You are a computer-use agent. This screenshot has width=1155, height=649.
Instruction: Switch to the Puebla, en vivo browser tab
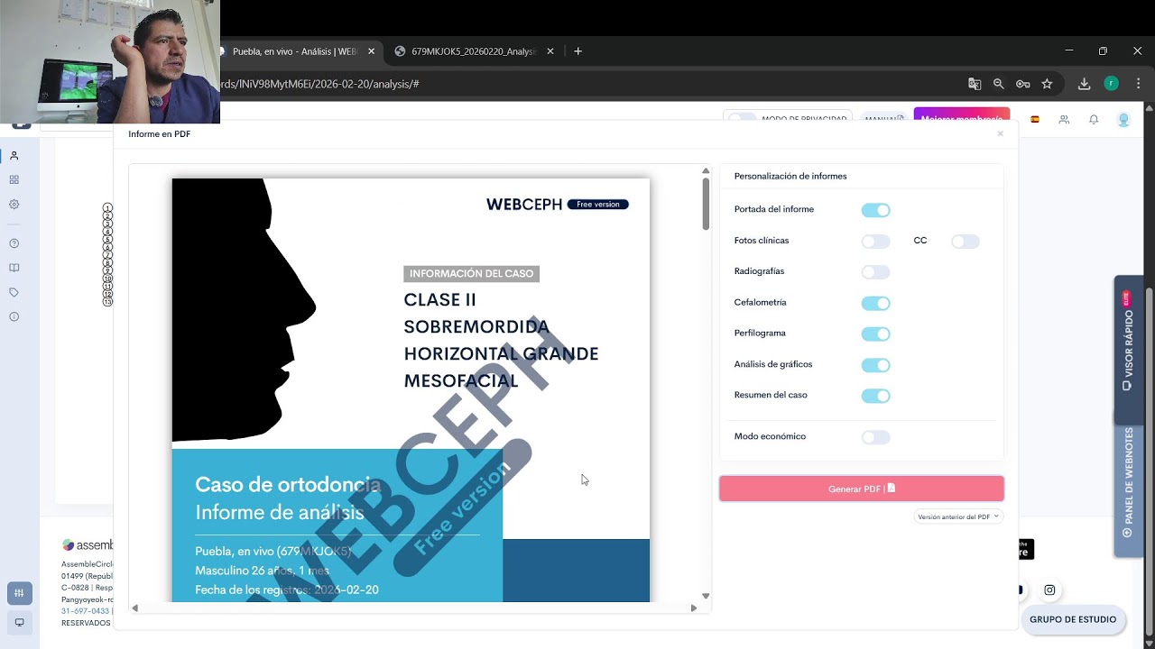(296, 51)
